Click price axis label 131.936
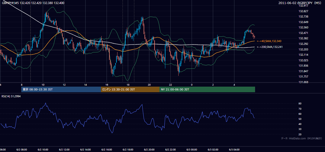Screen dimensions: 325x152 303,66
